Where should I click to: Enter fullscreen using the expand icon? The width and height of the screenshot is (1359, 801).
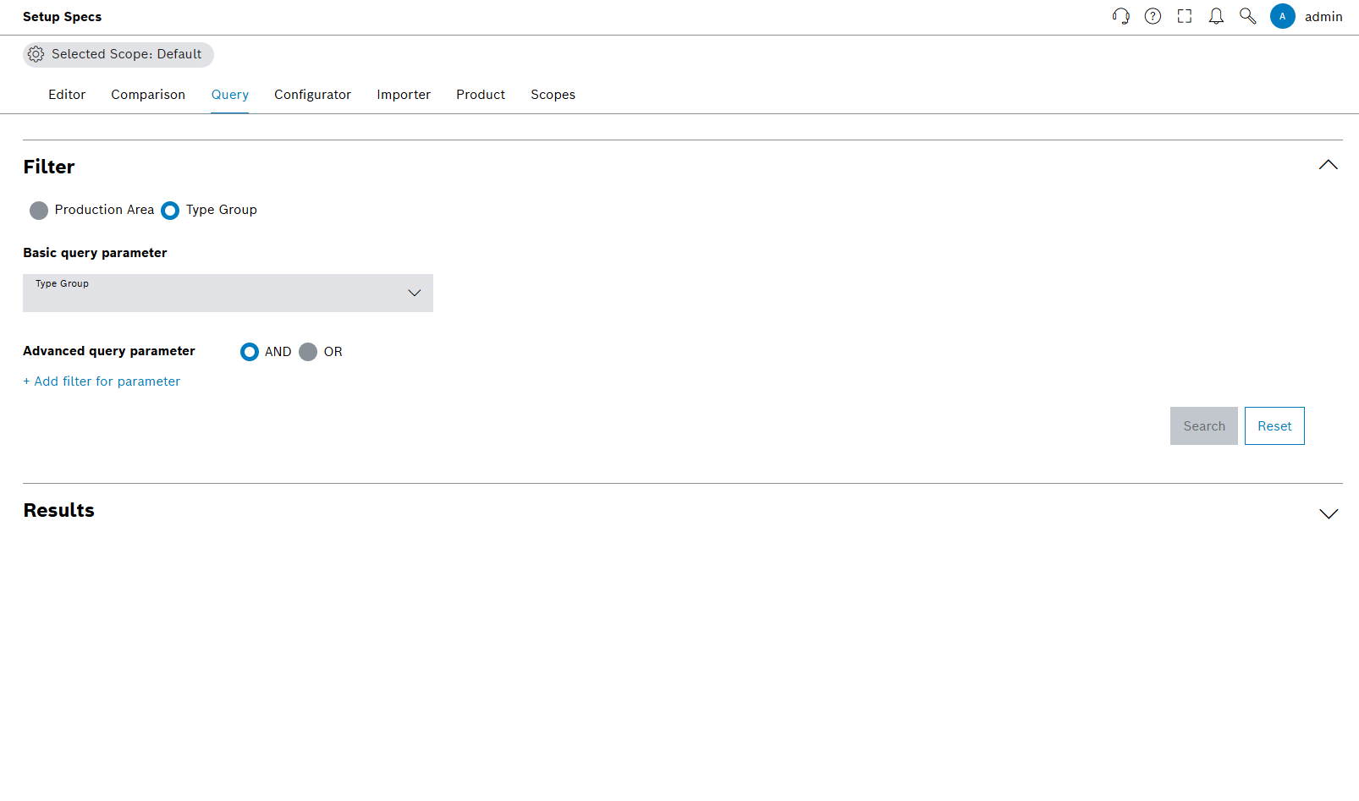pos(1185,16)
